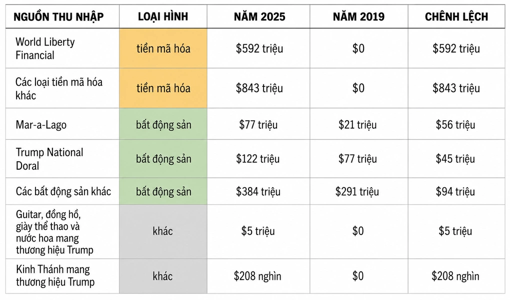
Task: Click the green bất động sản cell for Mar-a-Lago
Action: pos(163,125)
